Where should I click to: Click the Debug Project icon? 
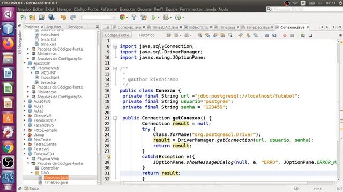[166, 18]
